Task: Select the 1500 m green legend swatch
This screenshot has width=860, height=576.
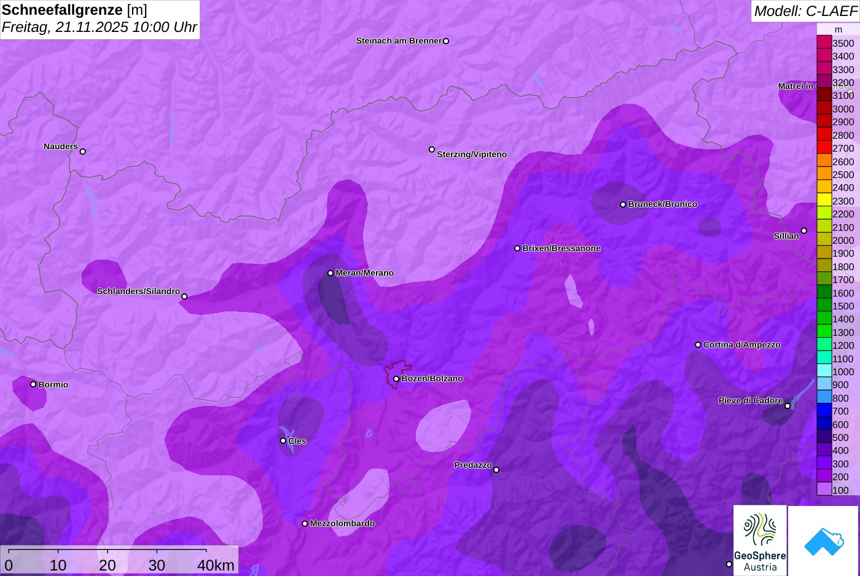Action: coord(824,305)
